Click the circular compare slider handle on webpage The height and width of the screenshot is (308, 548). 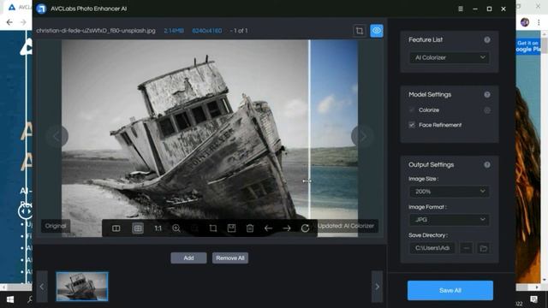(x=25, y=211)
